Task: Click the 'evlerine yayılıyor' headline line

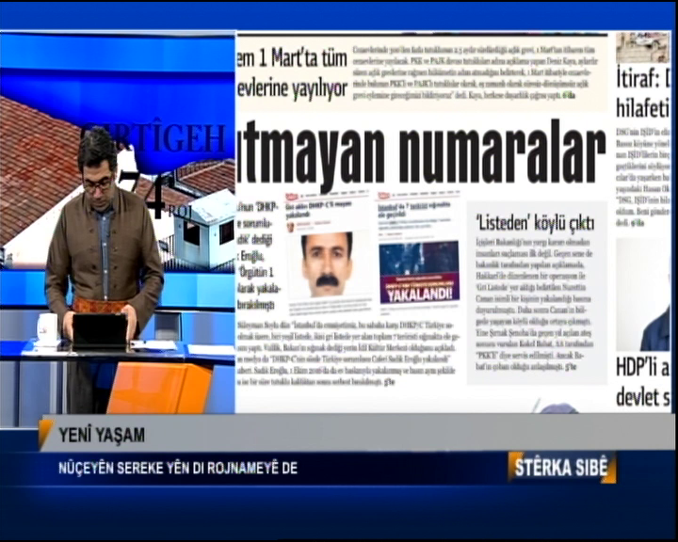Action: pos(292,88)
